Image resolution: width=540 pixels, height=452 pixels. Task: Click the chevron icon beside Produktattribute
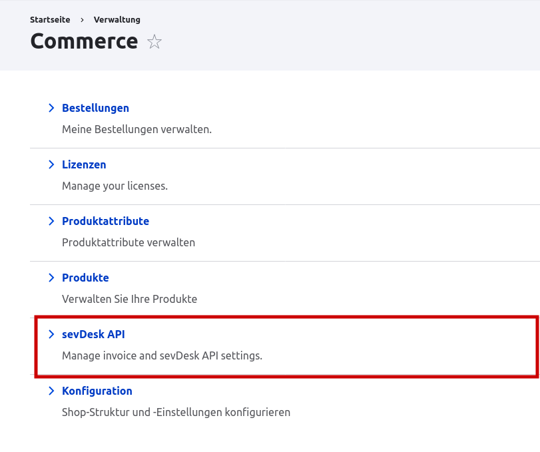click(52, 221)
